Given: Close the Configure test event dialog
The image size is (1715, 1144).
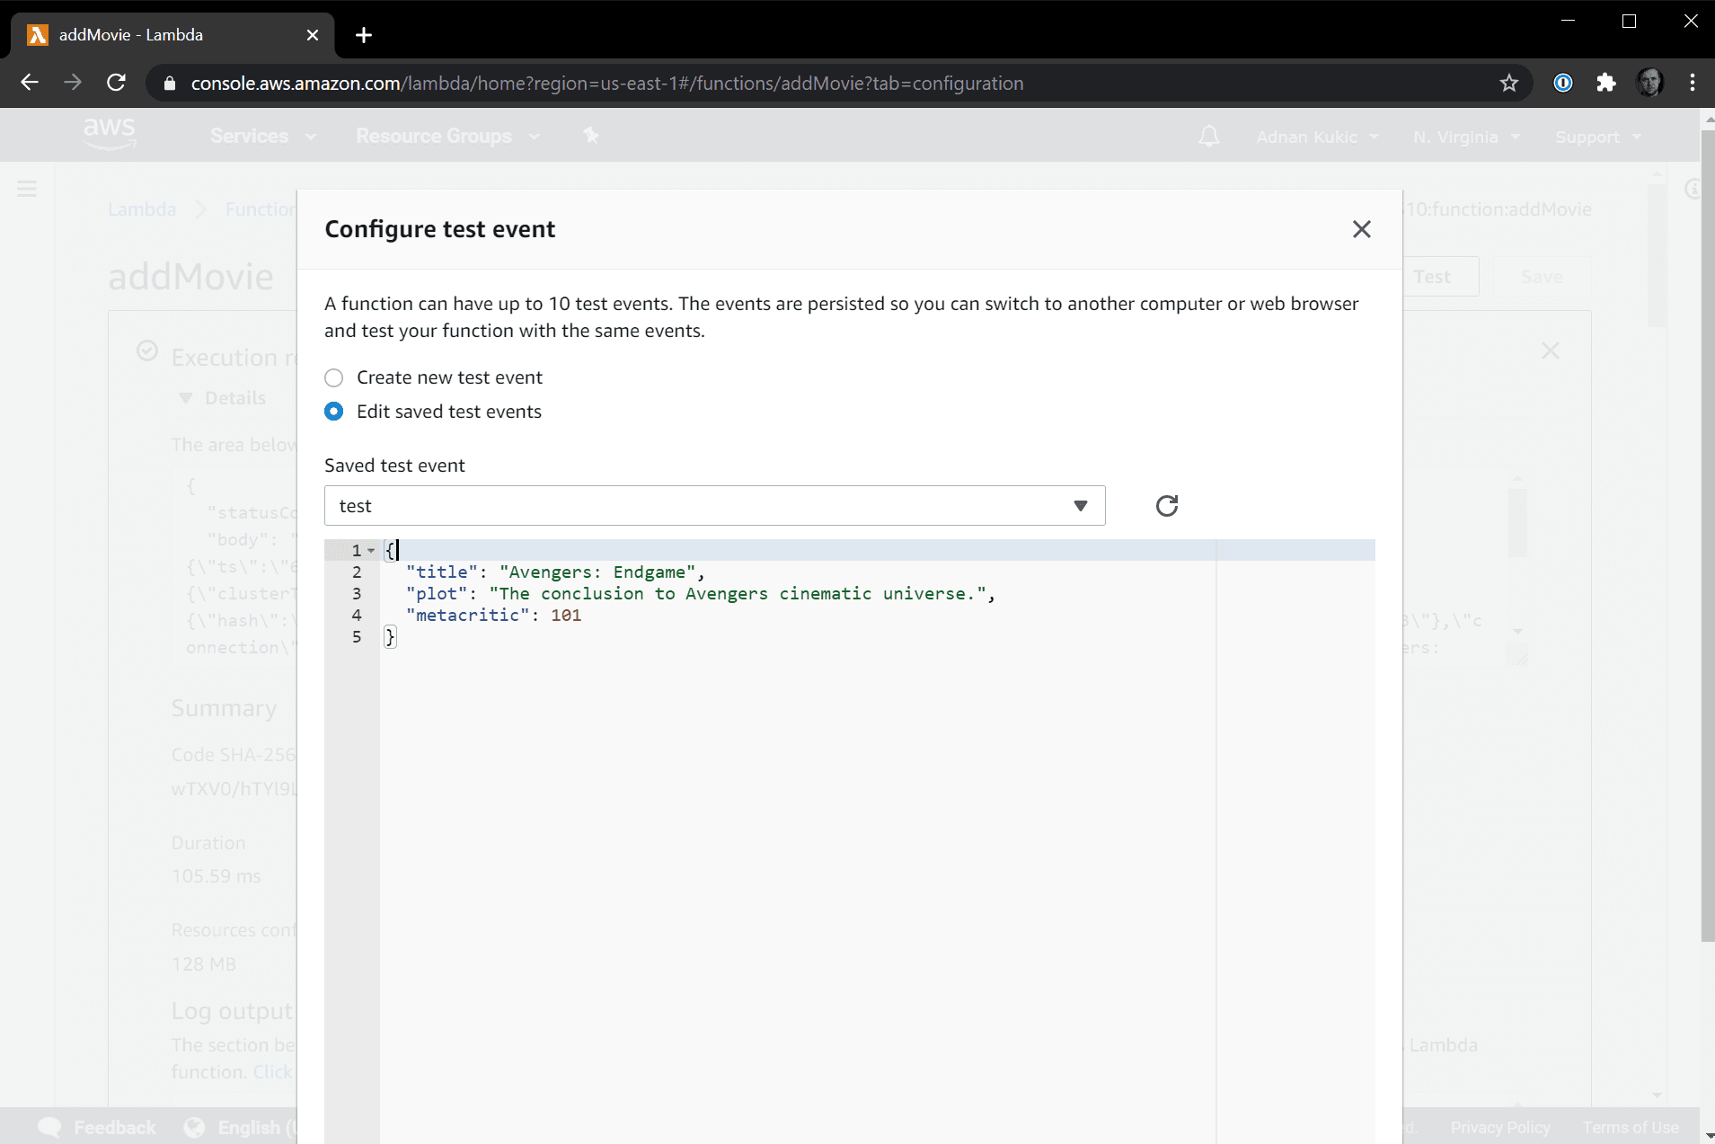Looking at the screenshot, I should (x=1361, y=229).
